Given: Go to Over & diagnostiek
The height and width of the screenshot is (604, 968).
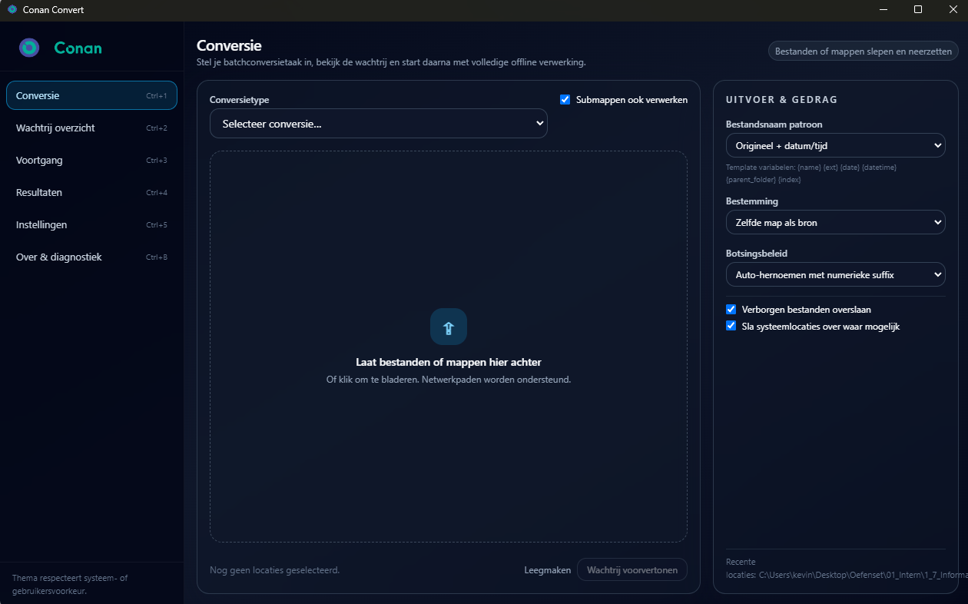Looking at the screenshot, I should 91,257.
